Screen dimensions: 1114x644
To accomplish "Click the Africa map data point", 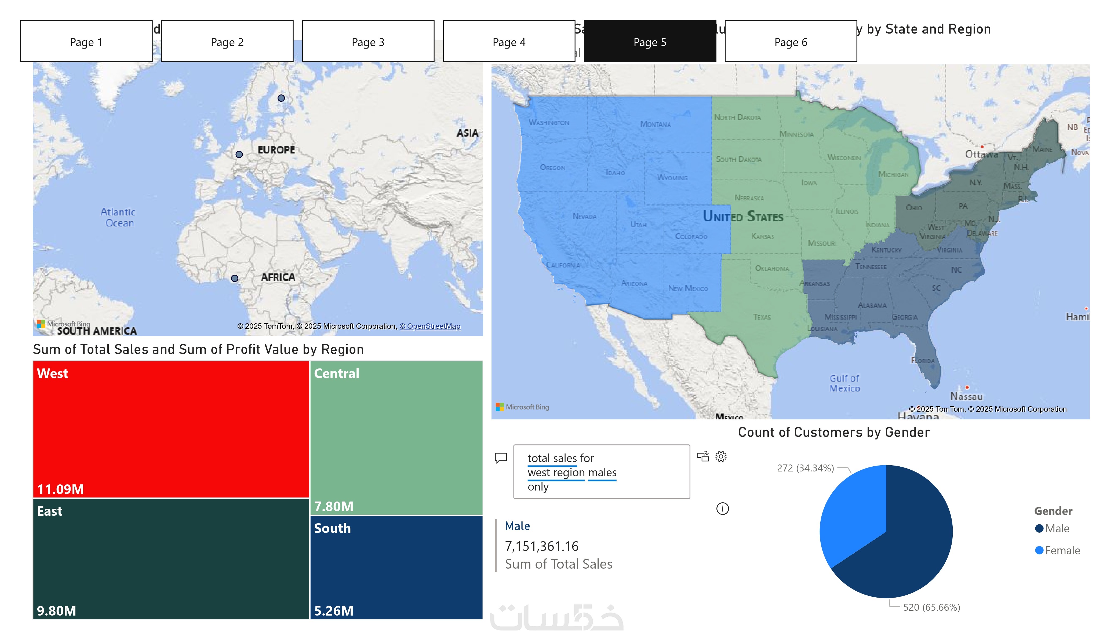I will [x=235, y=278].
